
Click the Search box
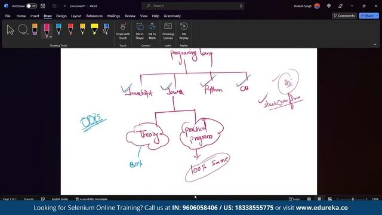193,6
